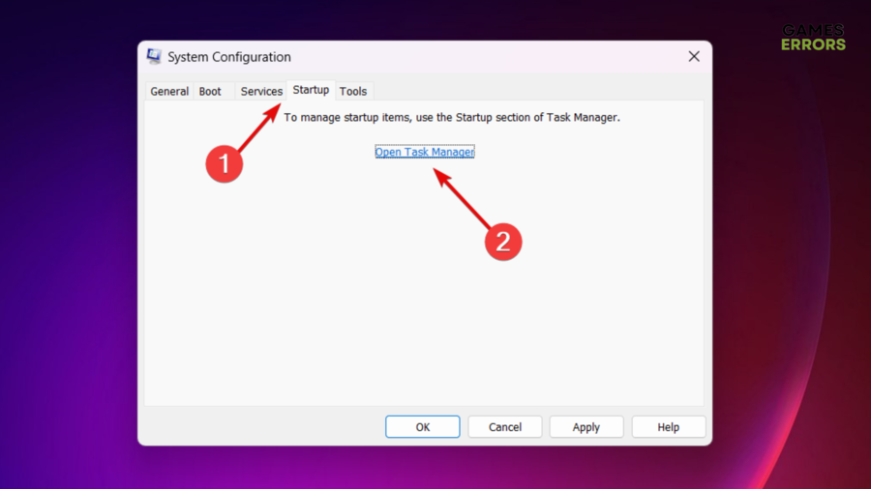Click the Cancel button
871x489 pixels.
pos(505,427)
